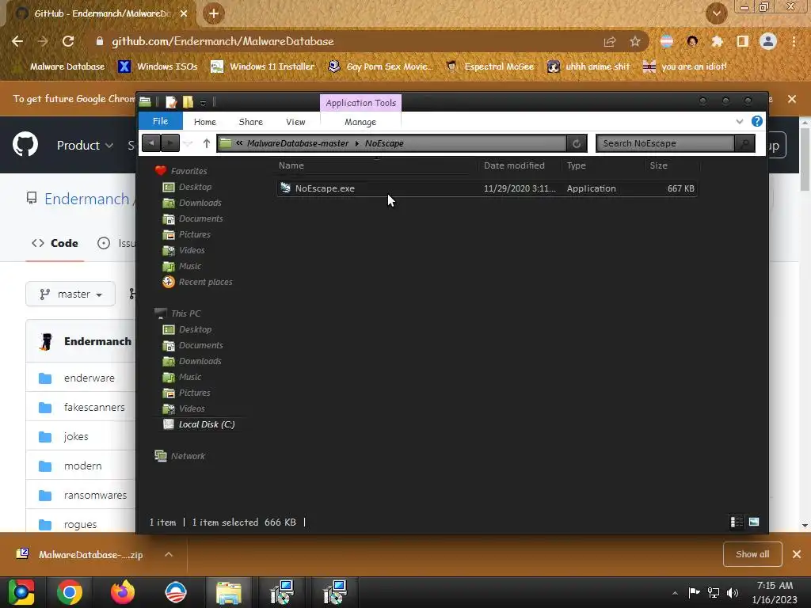Screen dimensions: 811x608
Task: Go back in Chrome browser
Action: (x=17, y=41)
